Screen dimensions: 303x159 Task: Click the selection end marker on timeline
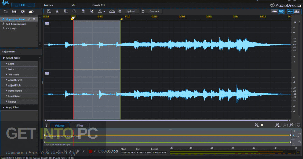click(x=122, y=19)
